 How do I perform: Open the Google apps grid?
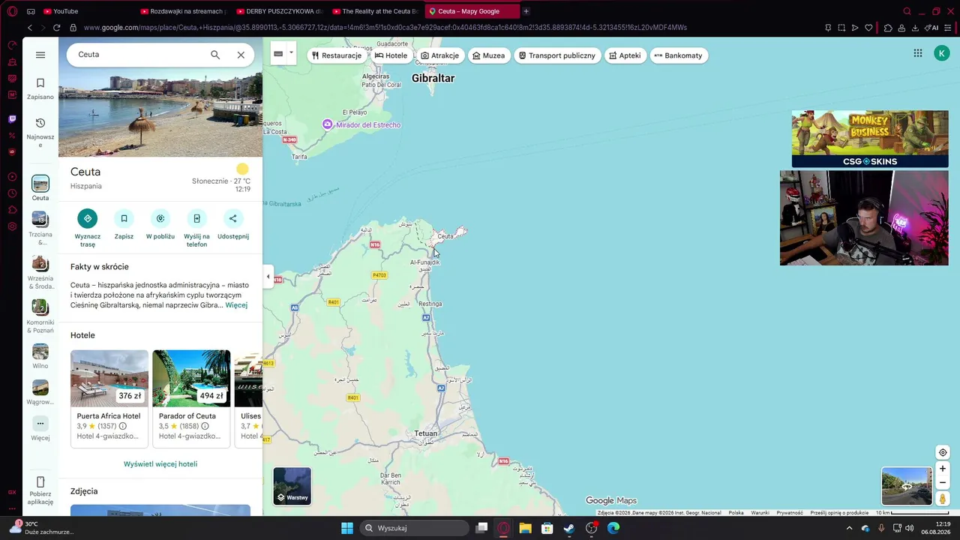coord(918,53)
